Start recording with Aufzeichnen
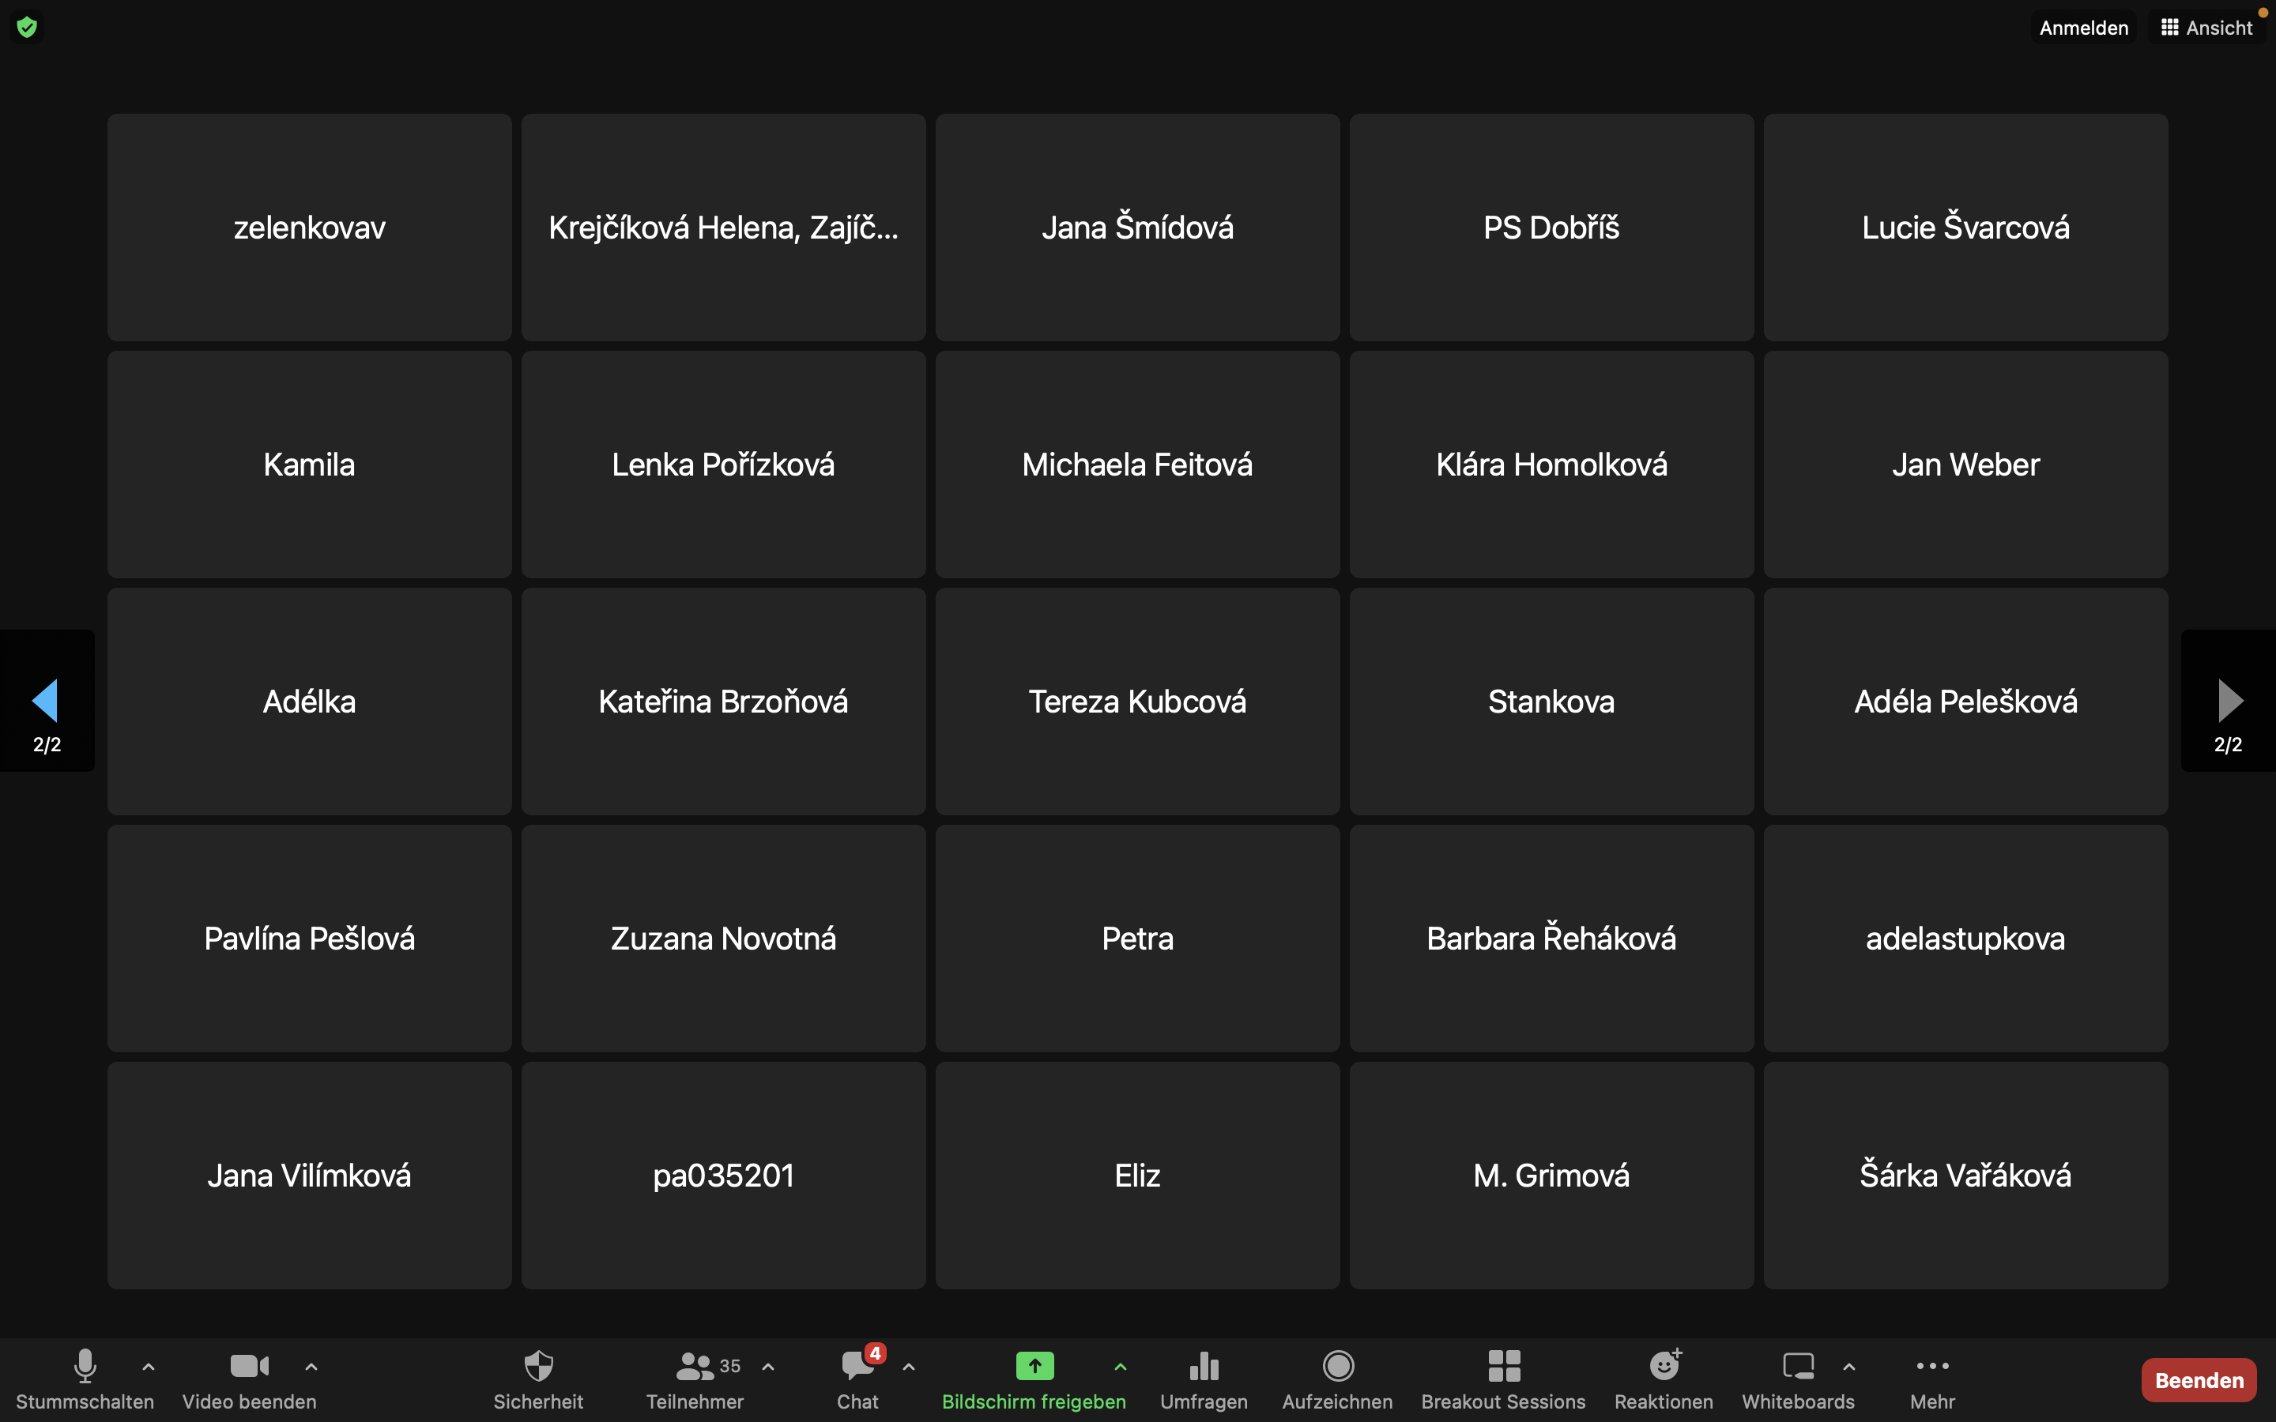Image resolution: width=2276 pixels, height=1422 pixels. (1336, 1378)
